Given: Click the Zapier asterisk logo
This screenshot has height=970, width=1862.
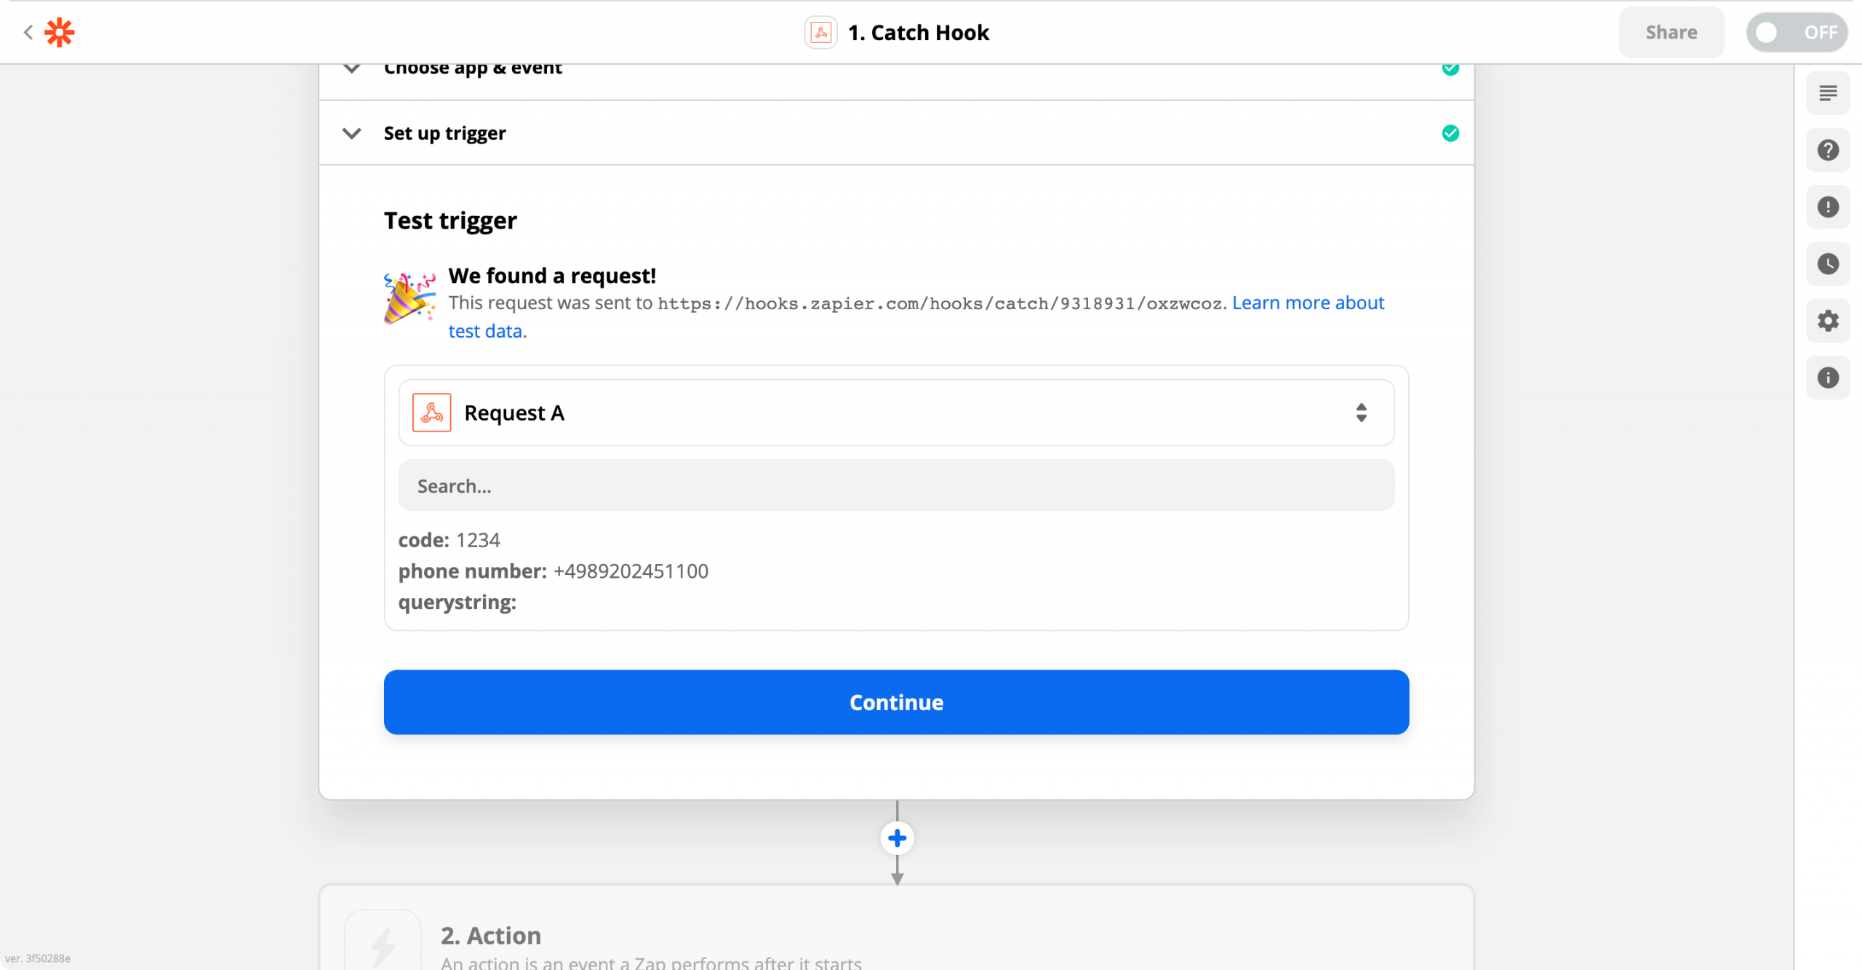Looking at the screenshot, I should coord(60,33).
